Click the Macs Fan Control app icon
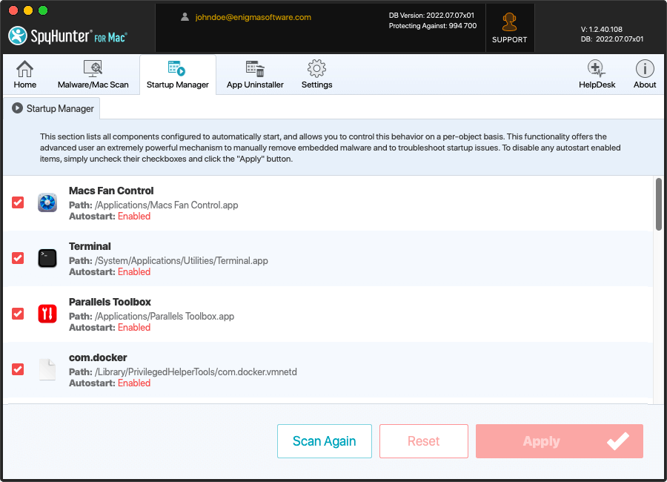The height and width of the screenshot is (482, 667). [47, 202]
